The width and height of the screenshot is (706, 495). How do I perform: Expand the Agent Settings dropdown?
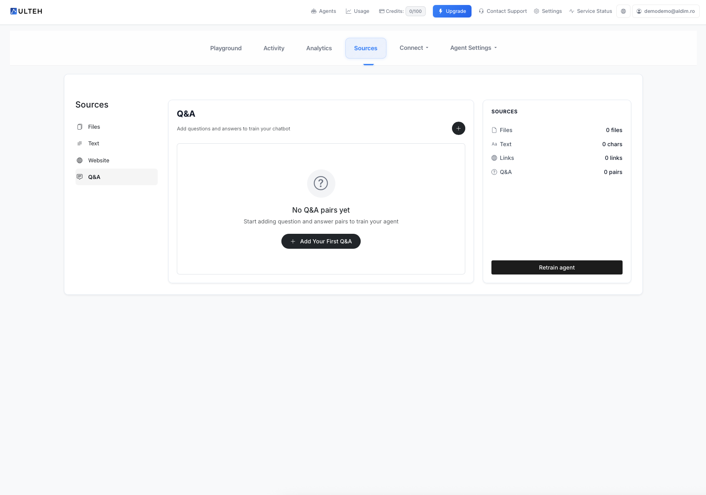click(x=473, y=48)
